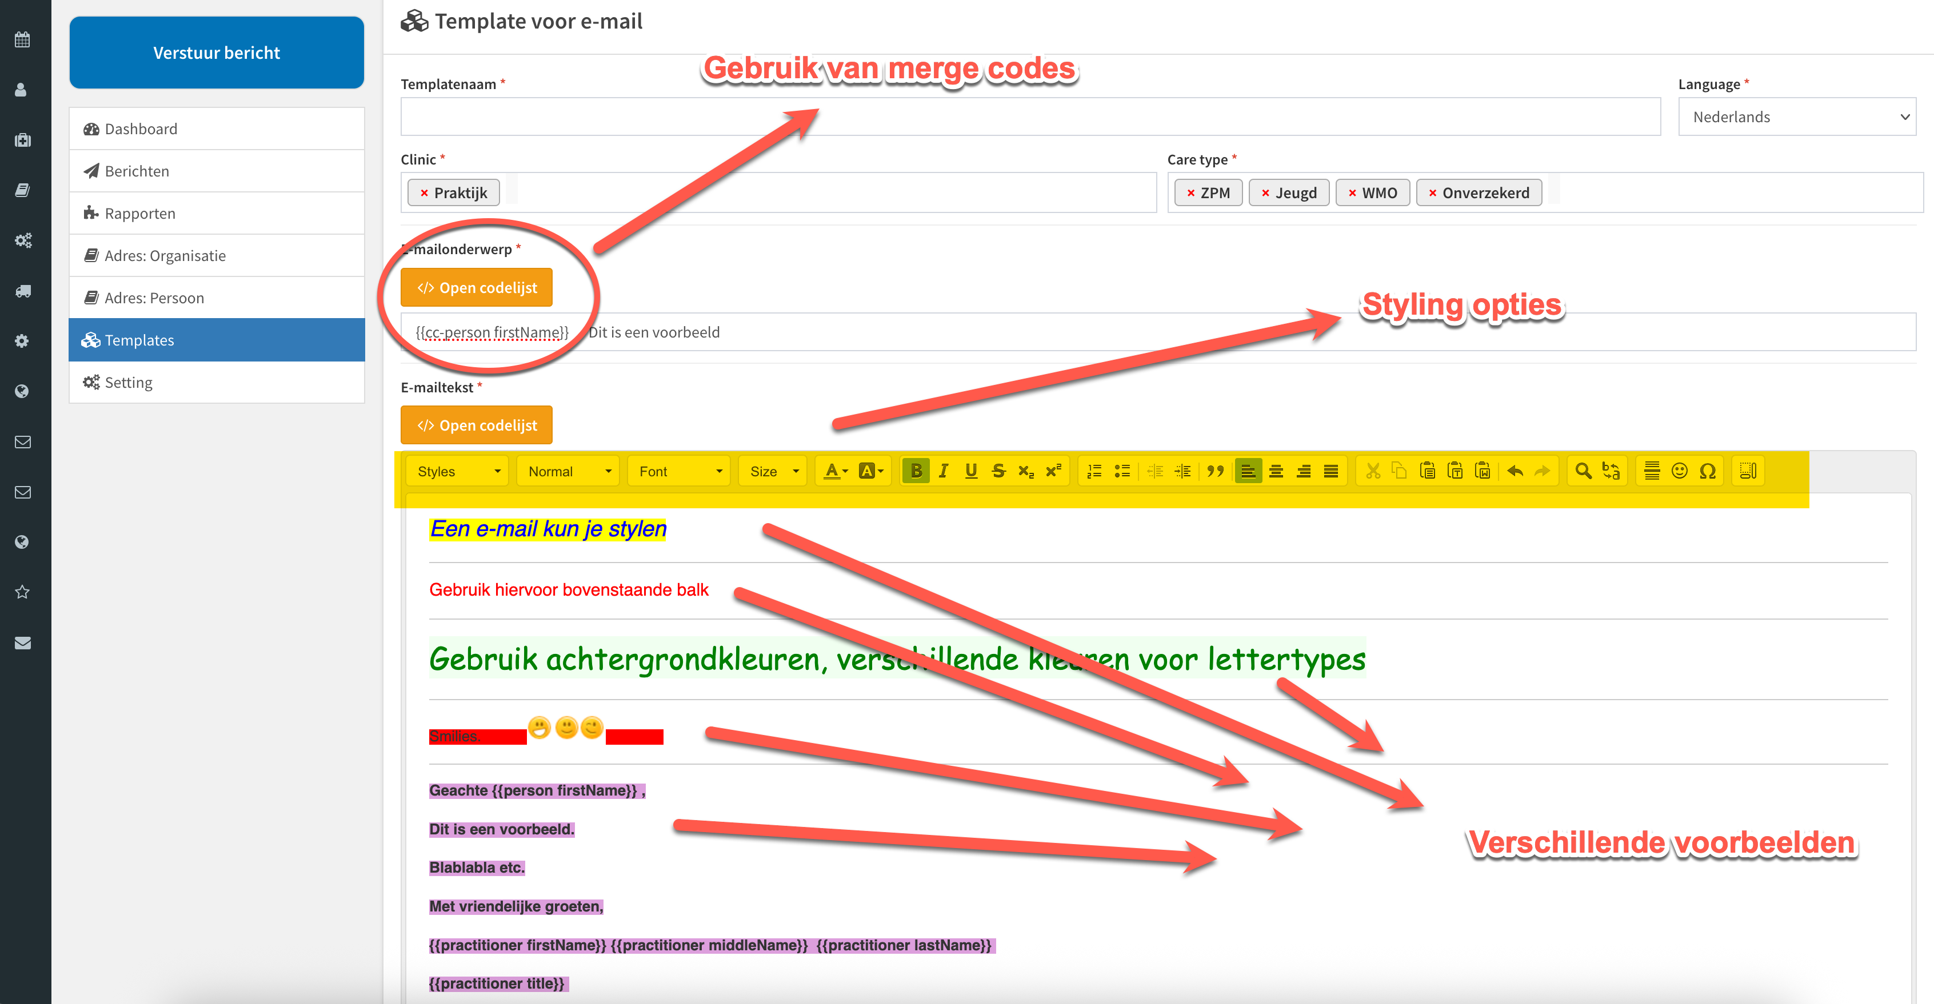Insert a special character
This screenshot has width=1934, height=1004.
point(1707,471)
